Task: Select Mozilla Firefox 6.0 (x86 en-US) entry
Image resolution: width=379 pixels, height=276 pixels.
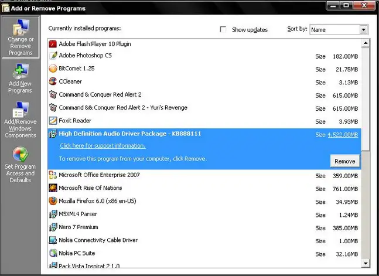Action: [204, 202]
